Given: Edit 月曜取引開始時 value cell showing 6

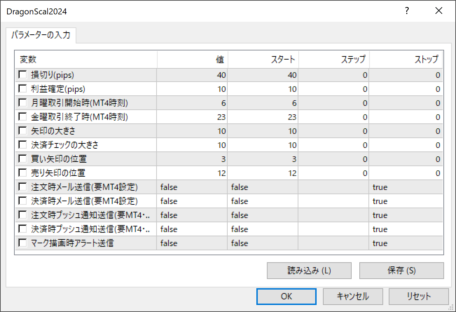Looking at the screenshot, I should click(192, 103).
